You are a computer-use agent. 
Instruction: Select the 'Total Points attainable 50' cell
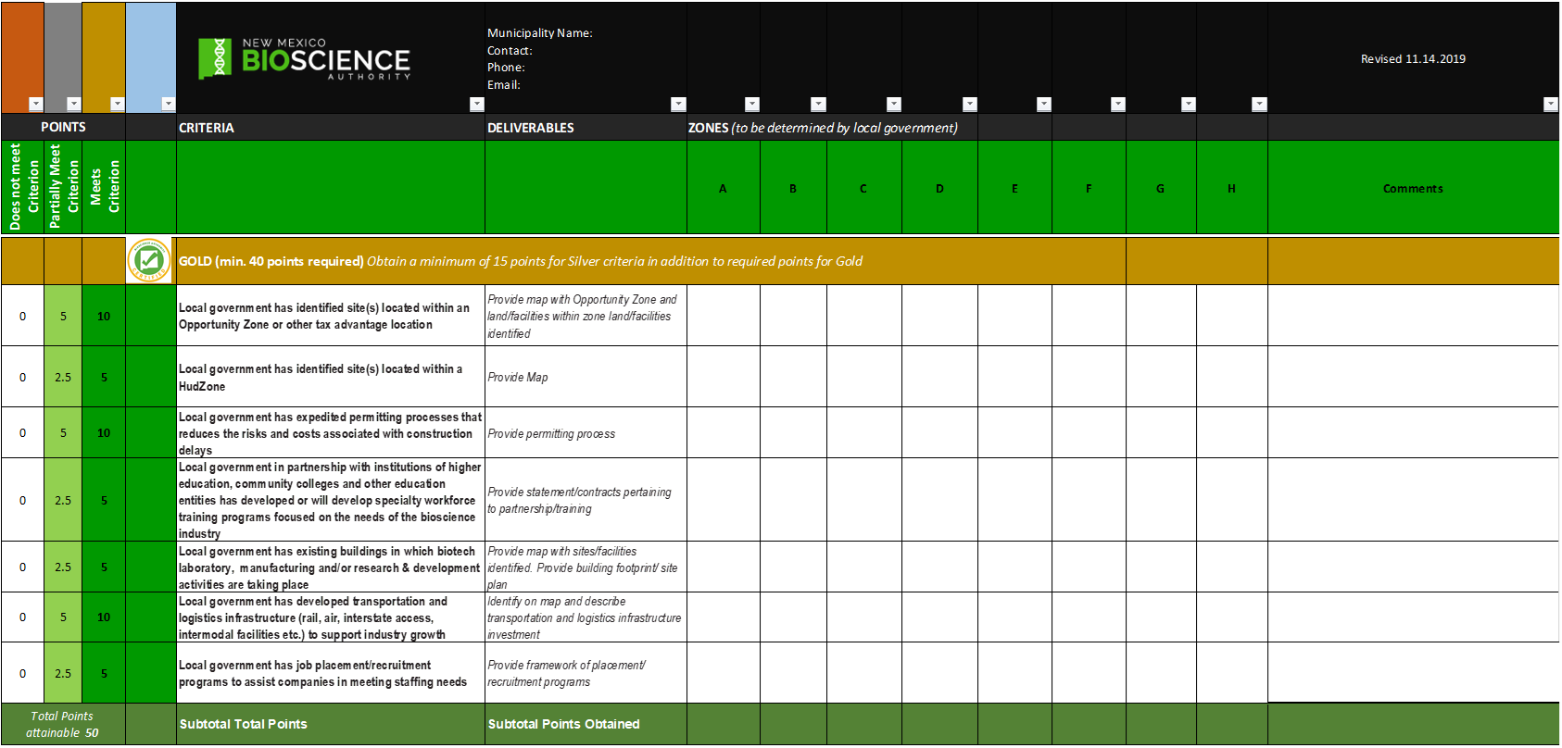coord(63,724)
